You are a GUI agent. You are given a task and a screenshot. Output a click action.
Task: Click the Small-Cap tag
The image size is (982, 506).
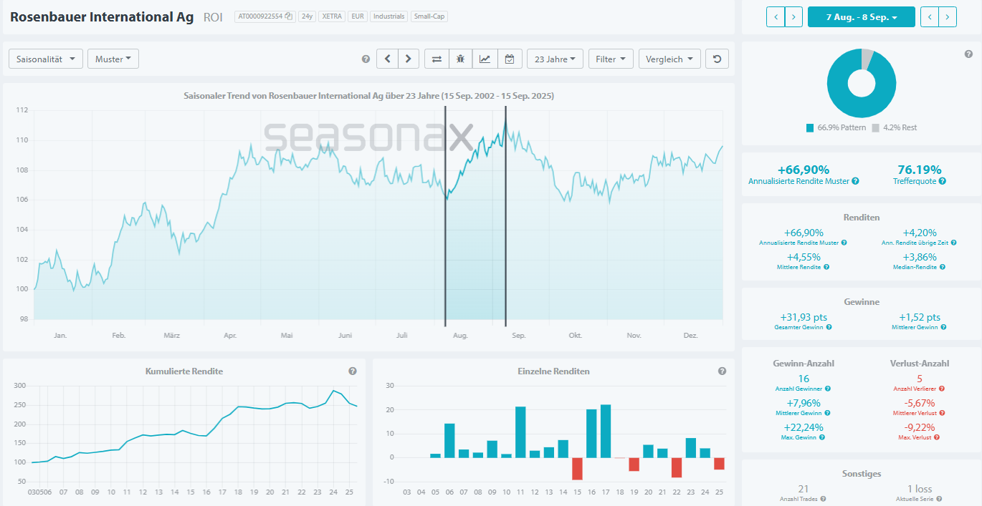[429, 16]
